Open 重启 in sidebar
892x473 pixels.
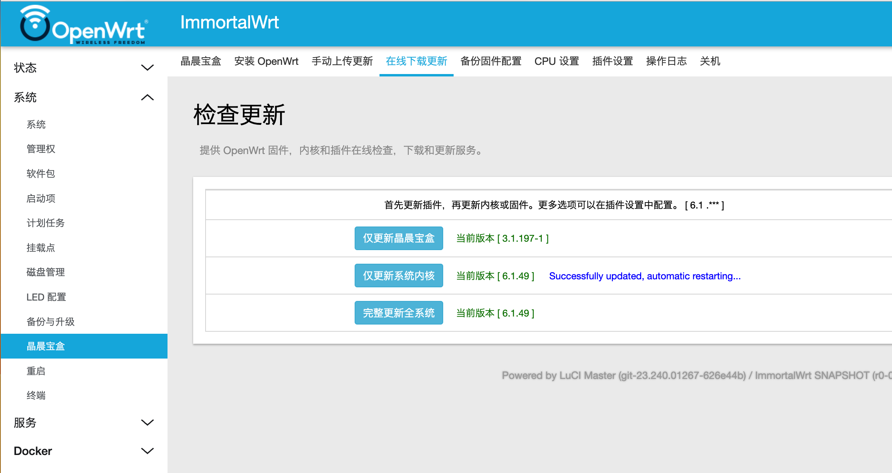coord(36,371)
